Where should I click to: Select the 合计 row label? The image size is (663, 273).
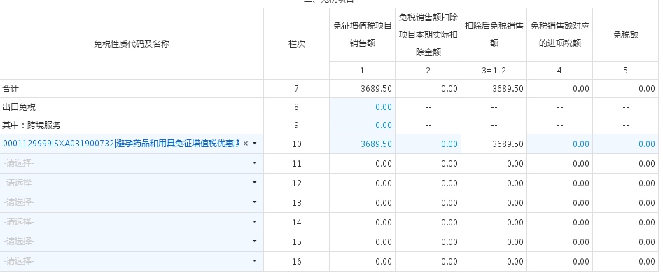pyautogui.click(x=11, y=89)
